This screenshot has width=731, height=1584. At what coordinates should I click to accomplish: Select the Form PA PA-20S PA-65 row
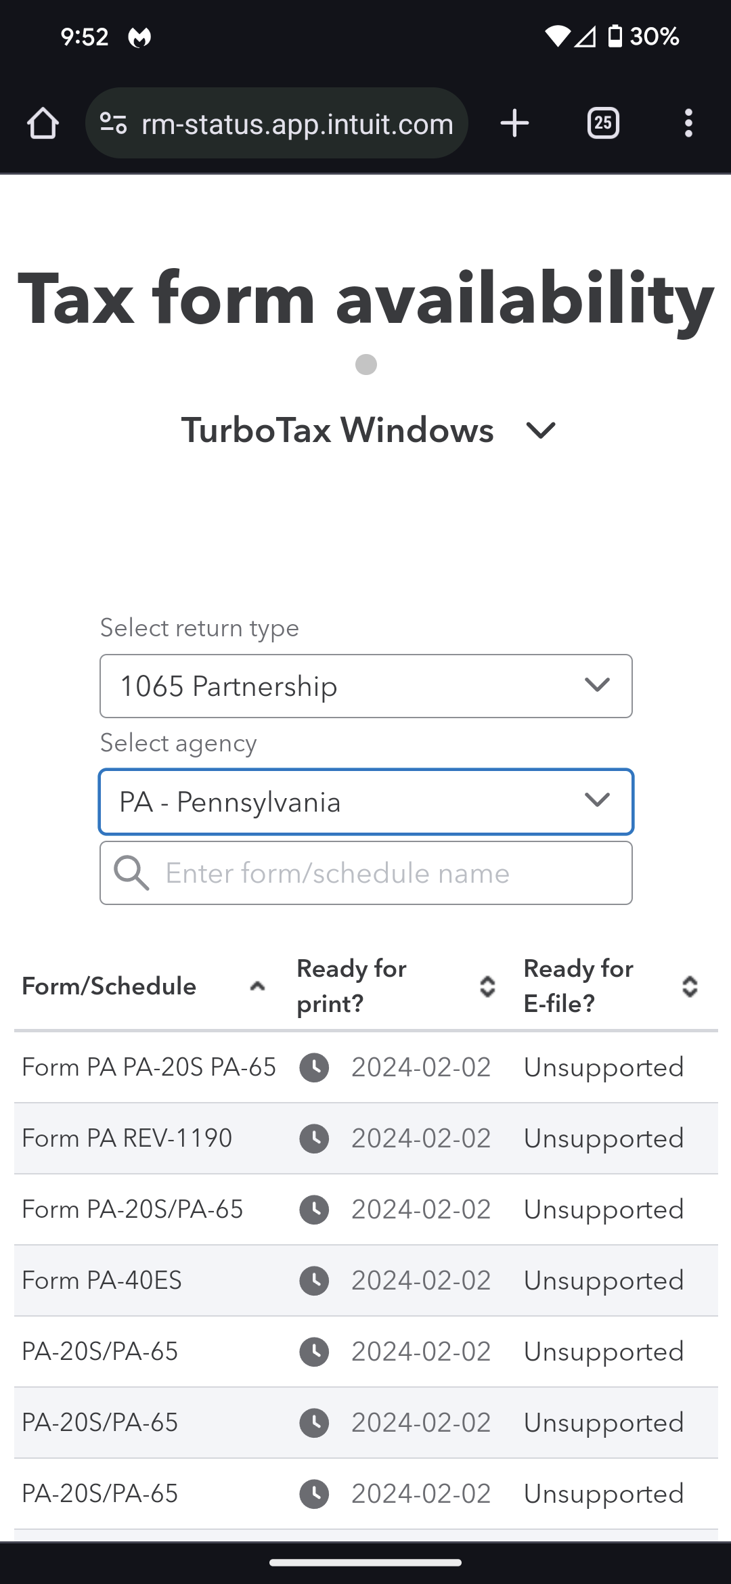click(149, 1068)
